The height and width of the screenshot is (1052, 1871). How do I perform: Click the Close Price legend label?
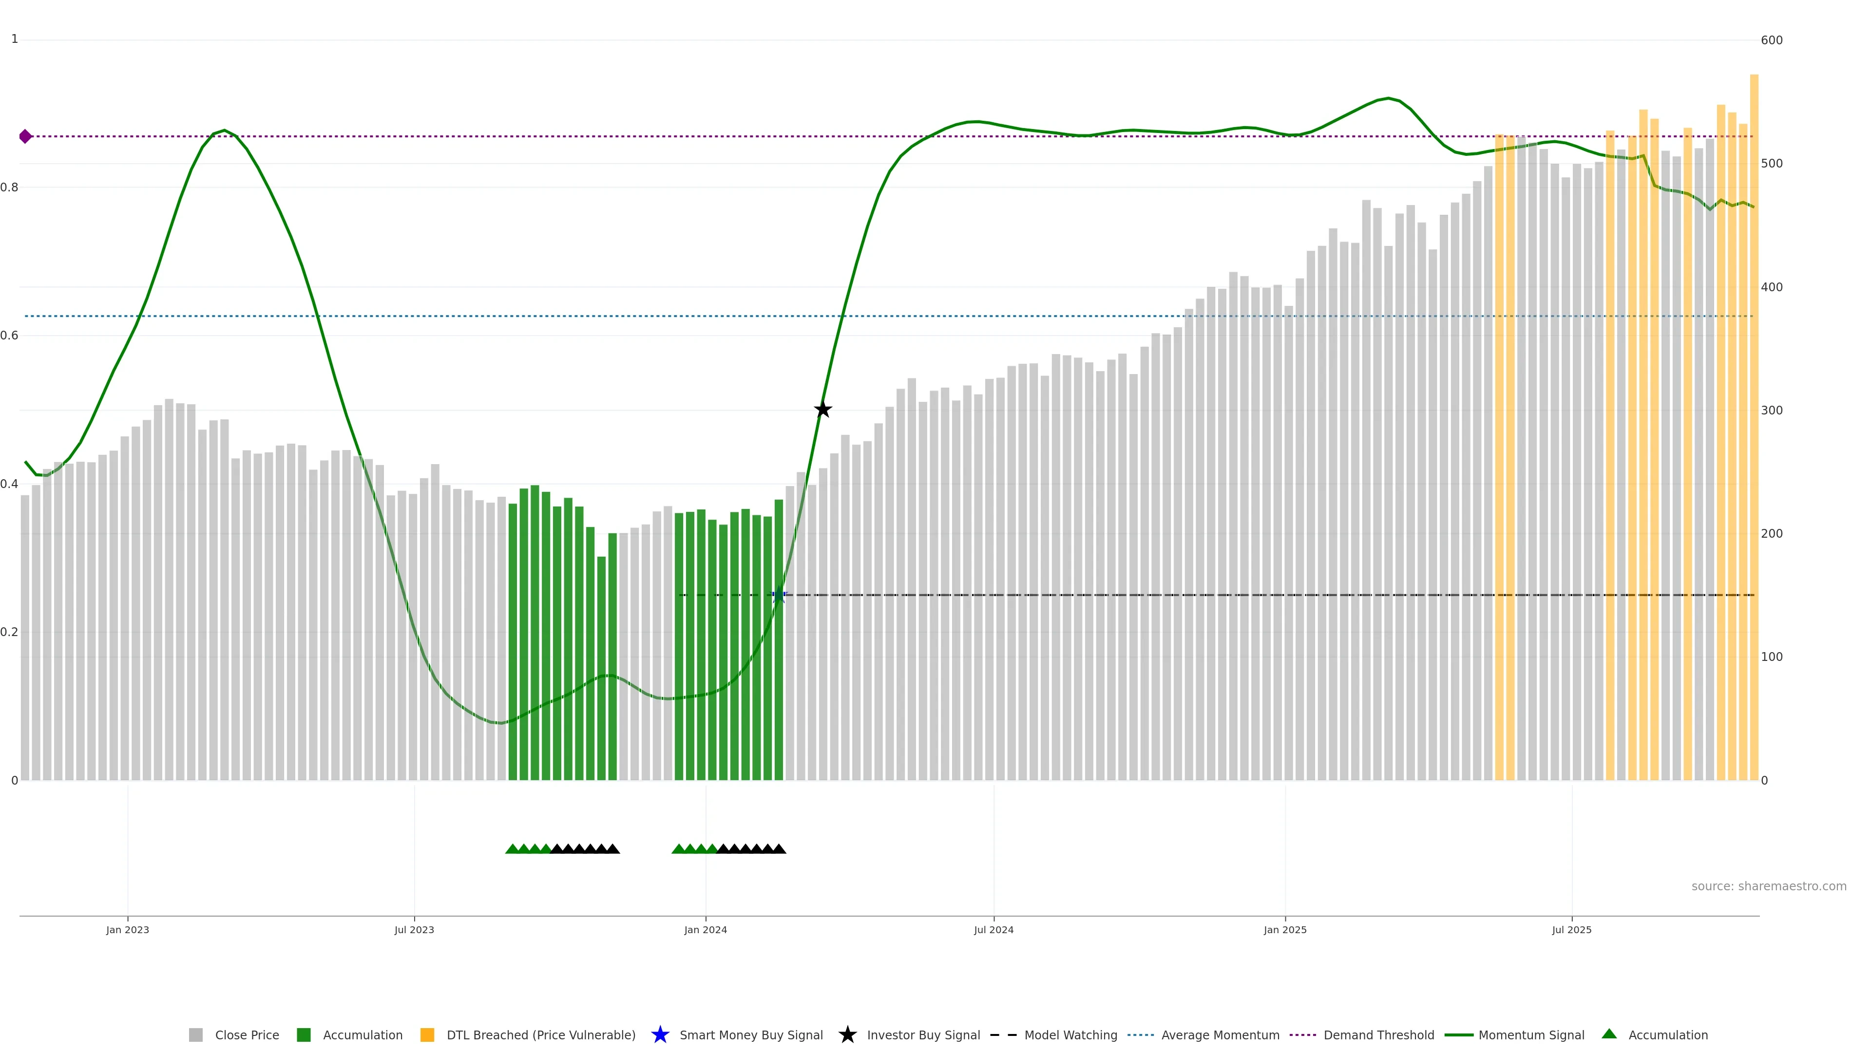246,1034
